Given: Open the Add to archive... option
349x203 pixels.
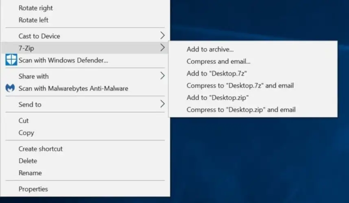Looking at the screenshot, I should 210,50.
